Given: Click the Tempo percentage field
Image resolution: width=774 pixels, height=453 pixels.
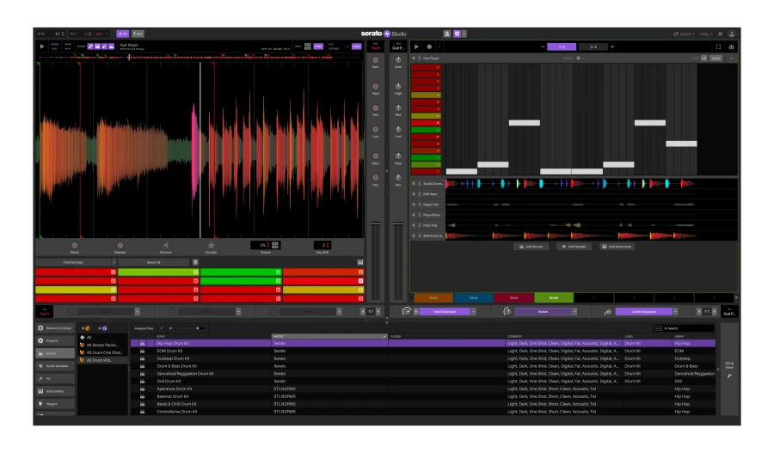Looking at the screenshot, I should (262, 245).
